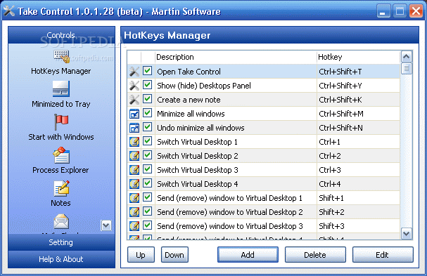Select the Ctrl+1 hotkey cell
This screenshot has width=427, height=276.
pyautogui.click(x=358, y=142)
